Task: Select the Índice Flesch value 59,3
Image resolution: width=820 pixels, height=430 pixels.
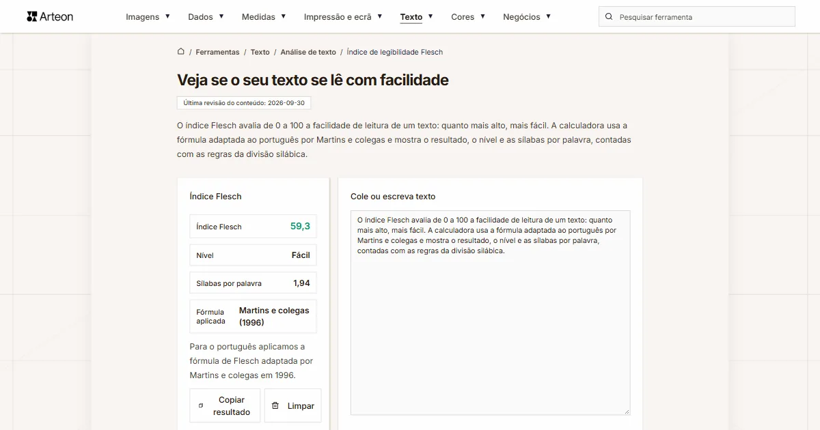Action: coord(300,226)
